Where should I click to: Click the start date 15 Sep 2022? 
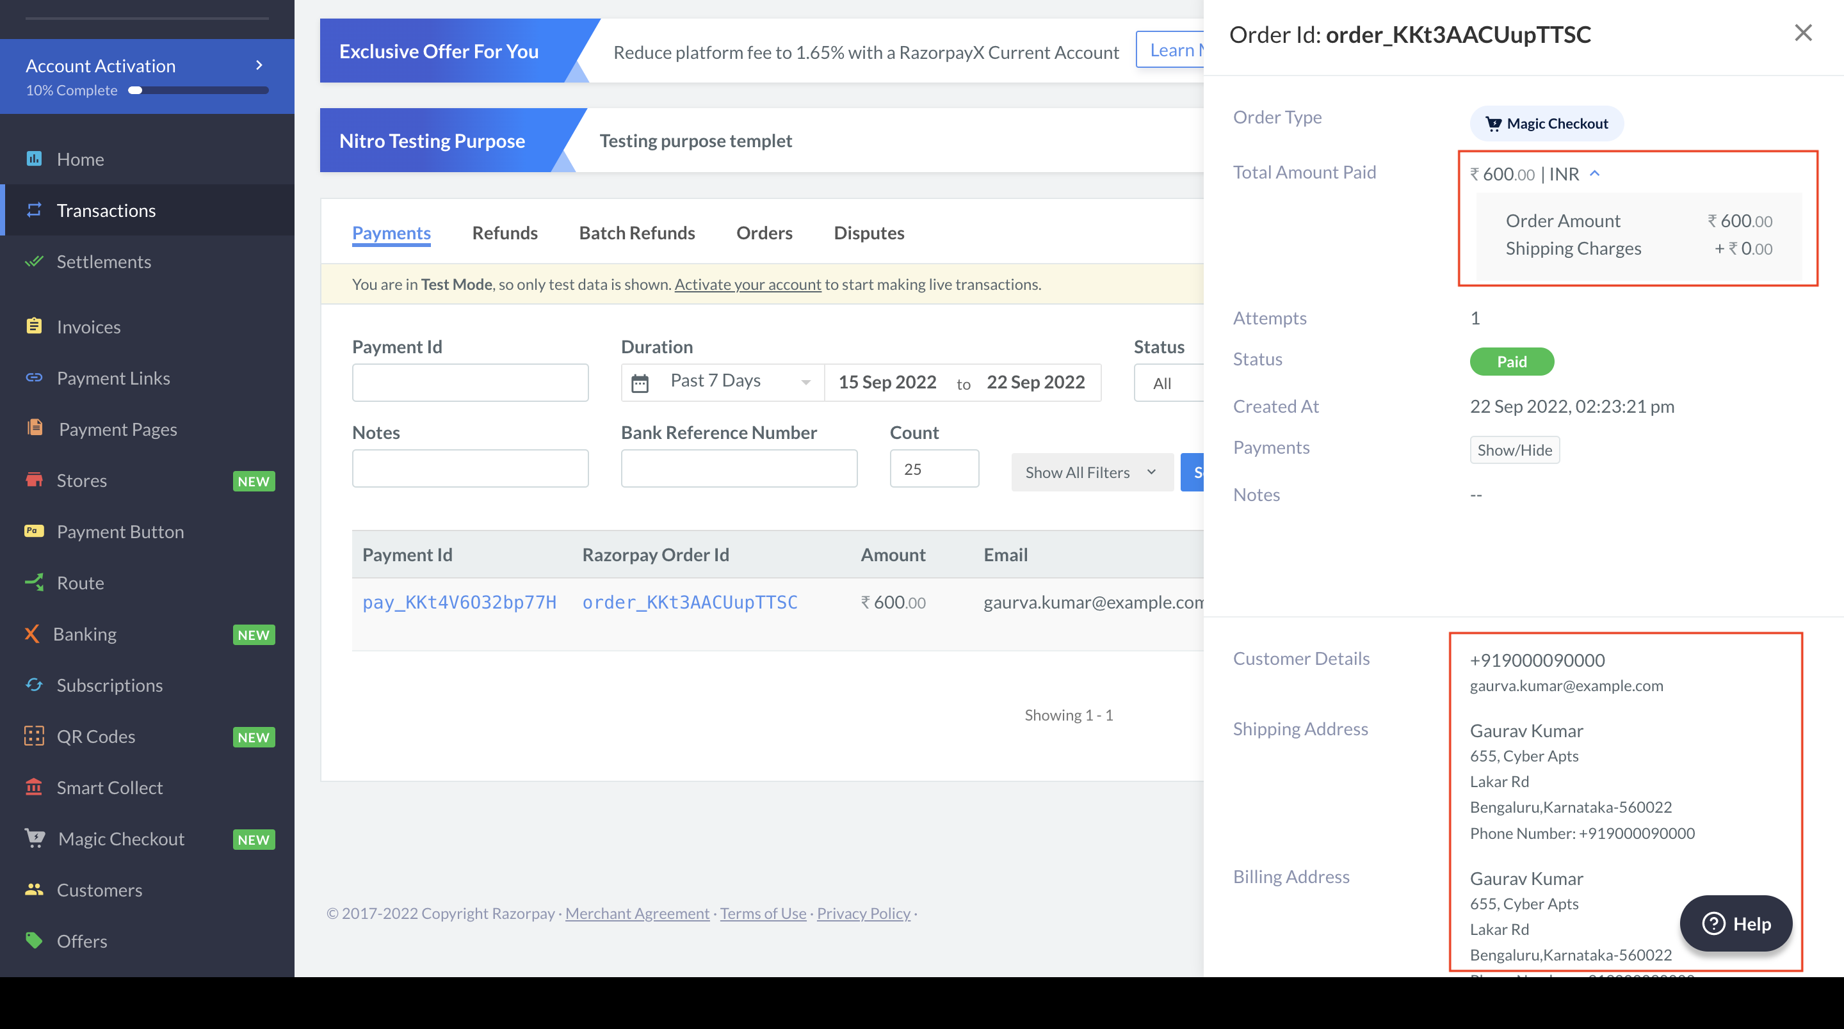coord(887,382)
